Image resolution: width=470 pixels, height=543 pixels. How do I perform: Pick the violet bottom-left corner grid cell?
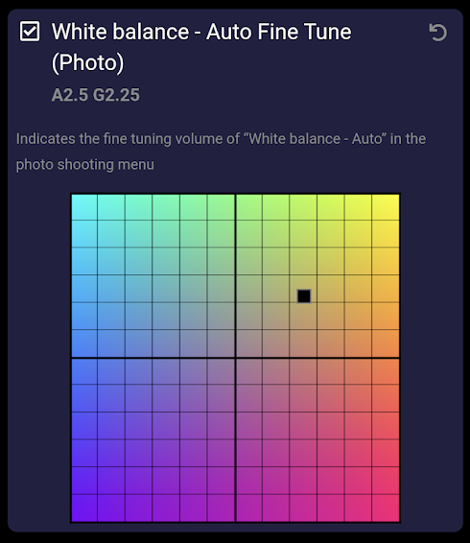[x=84, y=508]
